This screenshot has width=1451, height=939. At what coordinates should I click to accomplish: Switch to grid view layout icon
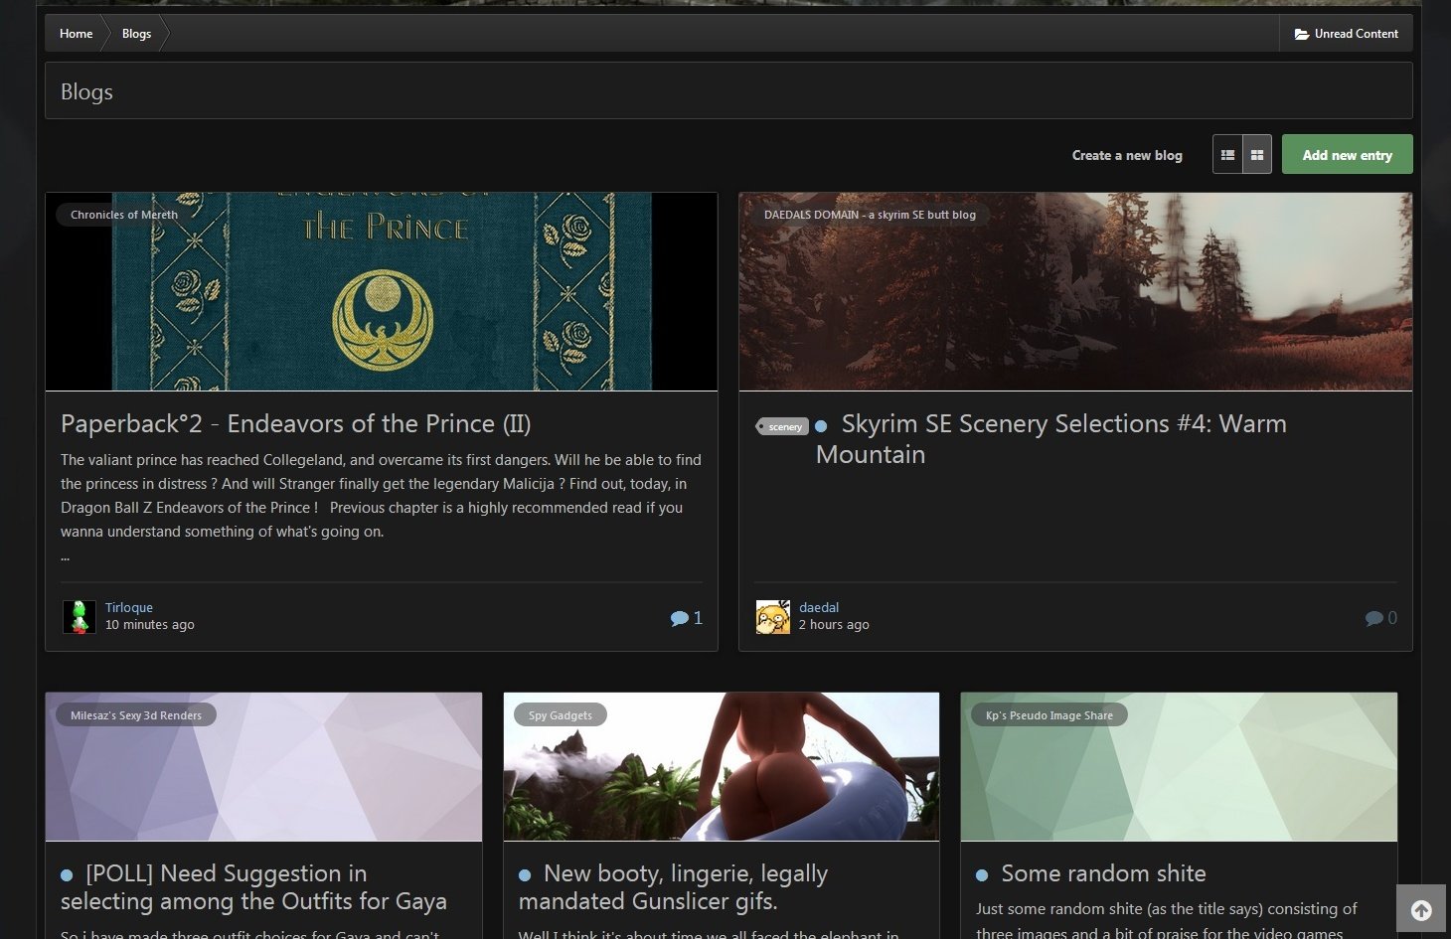point(1257,155)
